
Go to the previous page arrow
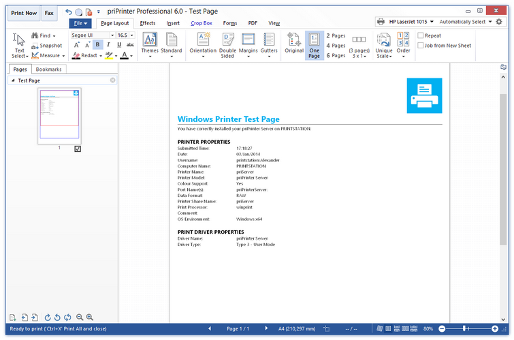[210, 328]
